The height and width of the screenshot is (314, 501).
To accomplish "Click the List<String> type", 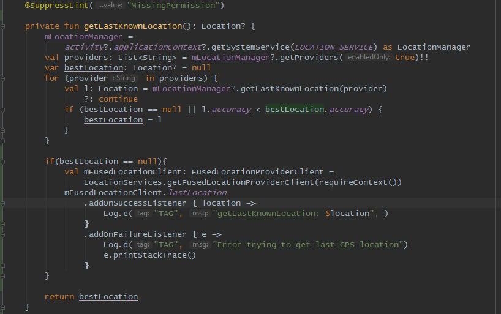I will click(147, 58).
